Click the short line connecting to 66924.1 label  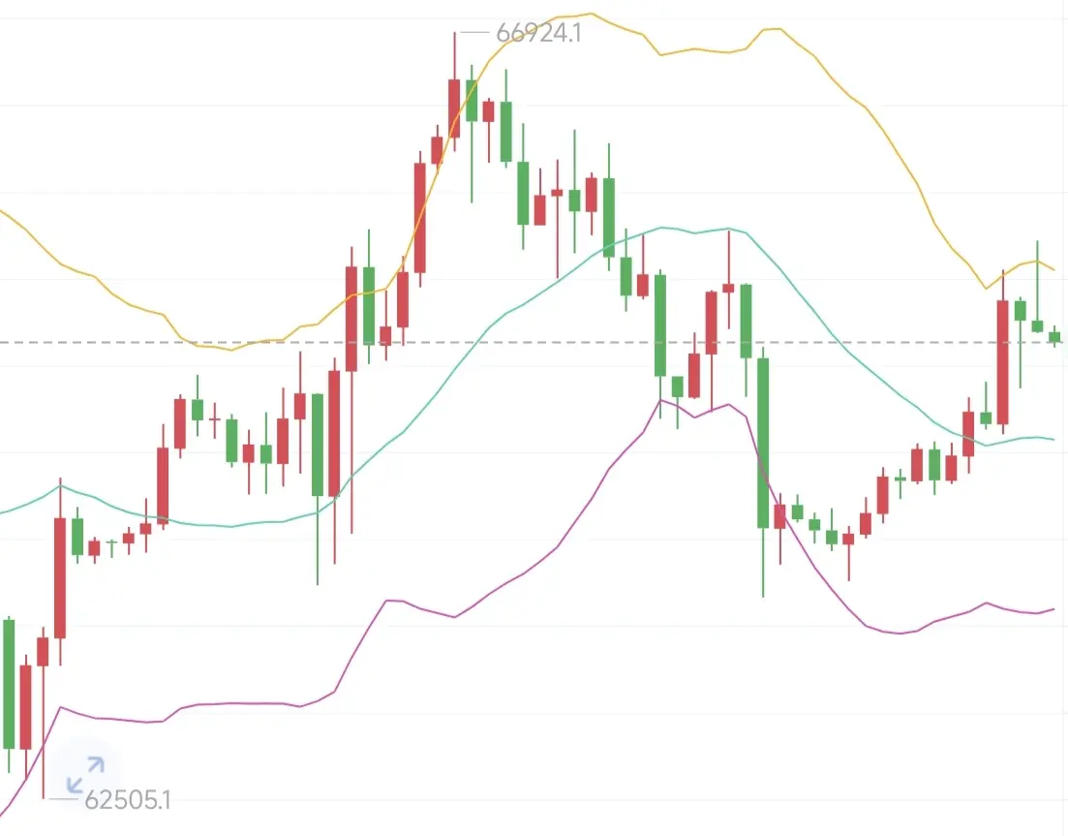click(x=474, y=32)
